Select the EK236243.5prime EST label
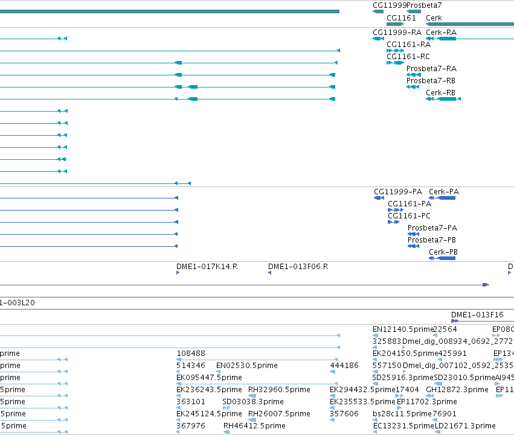This screenshot has height=435, width=514. coord(209,390)
